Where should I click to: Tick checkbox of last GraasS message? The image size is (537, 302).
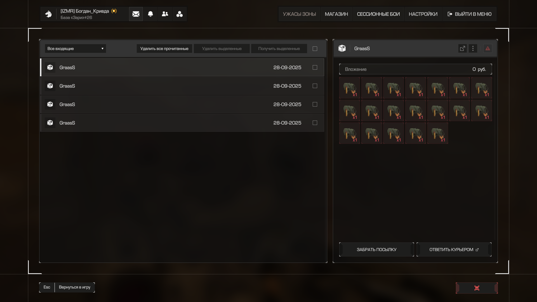coord(315,123)
